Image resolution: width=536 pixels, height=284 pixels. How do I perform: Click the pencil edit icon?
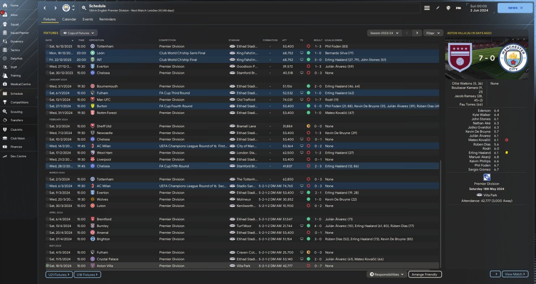438,8
